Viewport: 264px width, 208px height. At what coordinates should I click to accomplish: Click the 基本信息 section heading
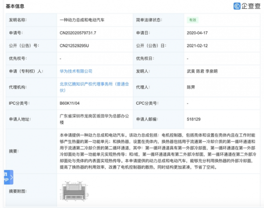pyautogui.click(x=15, y=6)
